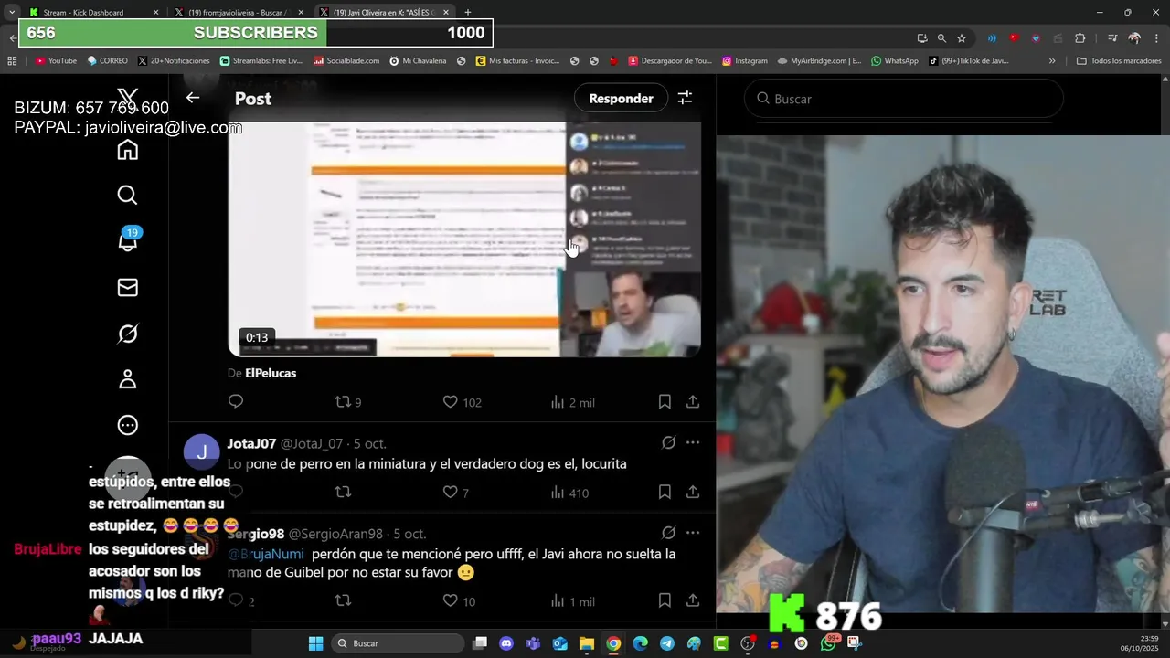This screenshot has width=1170, height=658.
Task: Bookmark the ElPelucas video post
Action: [x=665, y=401]
